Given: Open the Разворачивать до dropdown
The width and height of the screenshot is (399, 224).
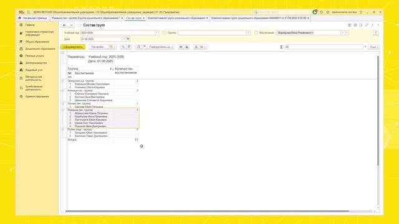Looking at the screenshot, I should coord(161,47).
